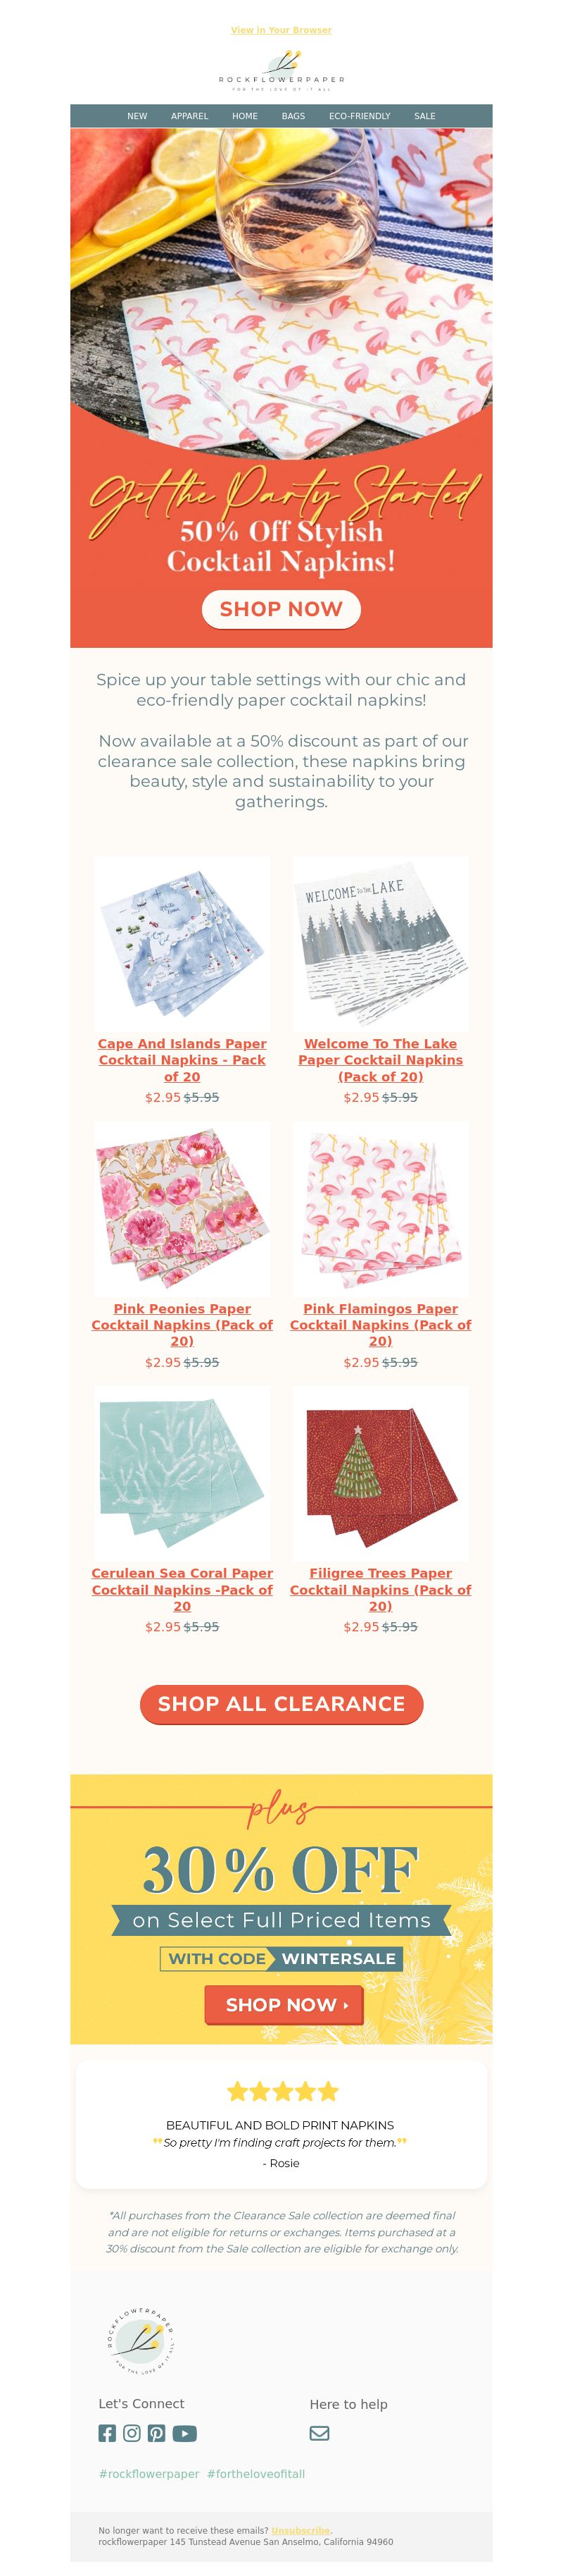Click Welcome To The Lake napkin image
This screenshot has height=2576, width=563.
[x=380, y=944]
